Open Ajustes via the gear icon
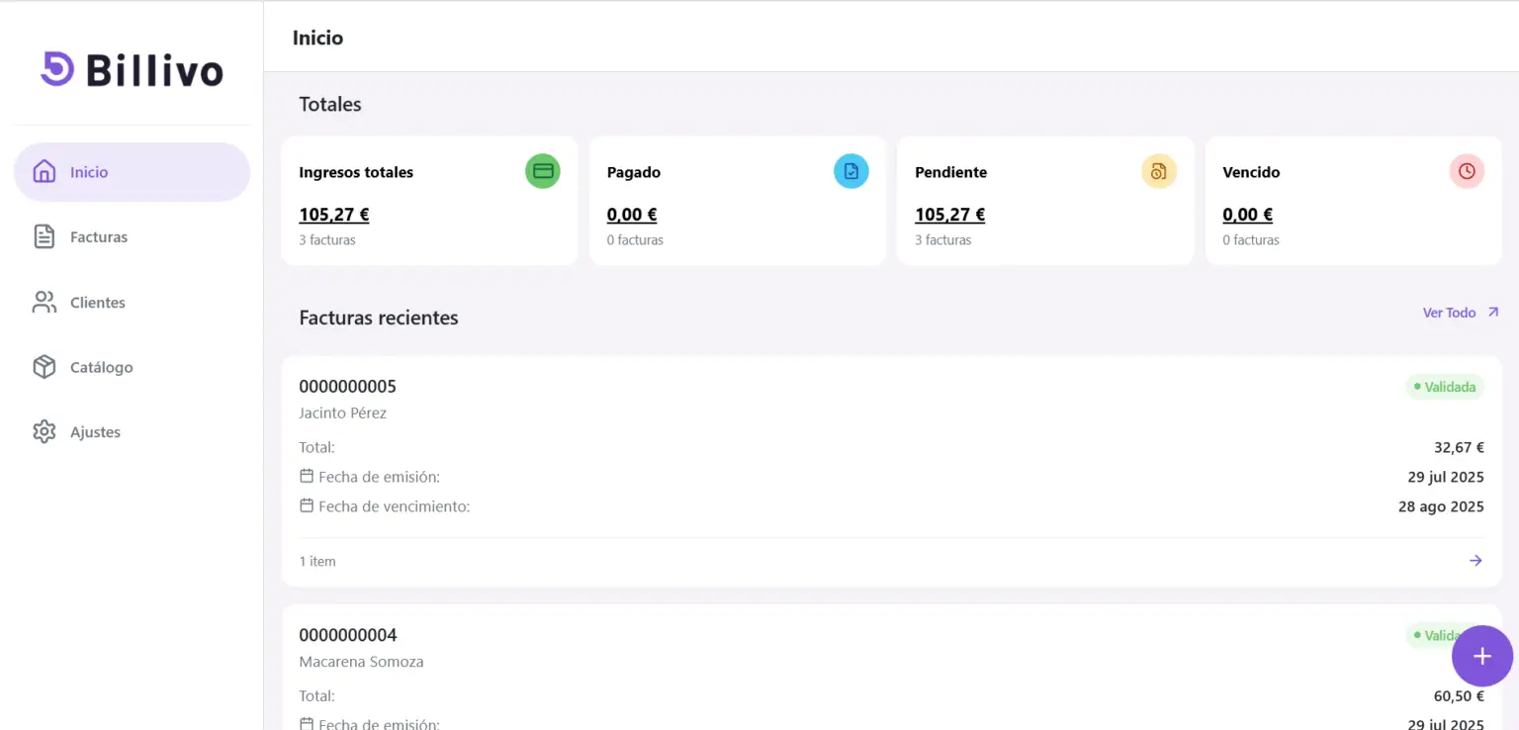1519x730 pixels. coord(45,432)
